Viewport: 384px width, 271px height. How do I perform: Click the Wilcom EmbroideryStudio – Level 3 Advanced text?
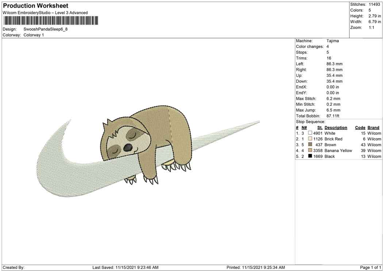(45, 13)
